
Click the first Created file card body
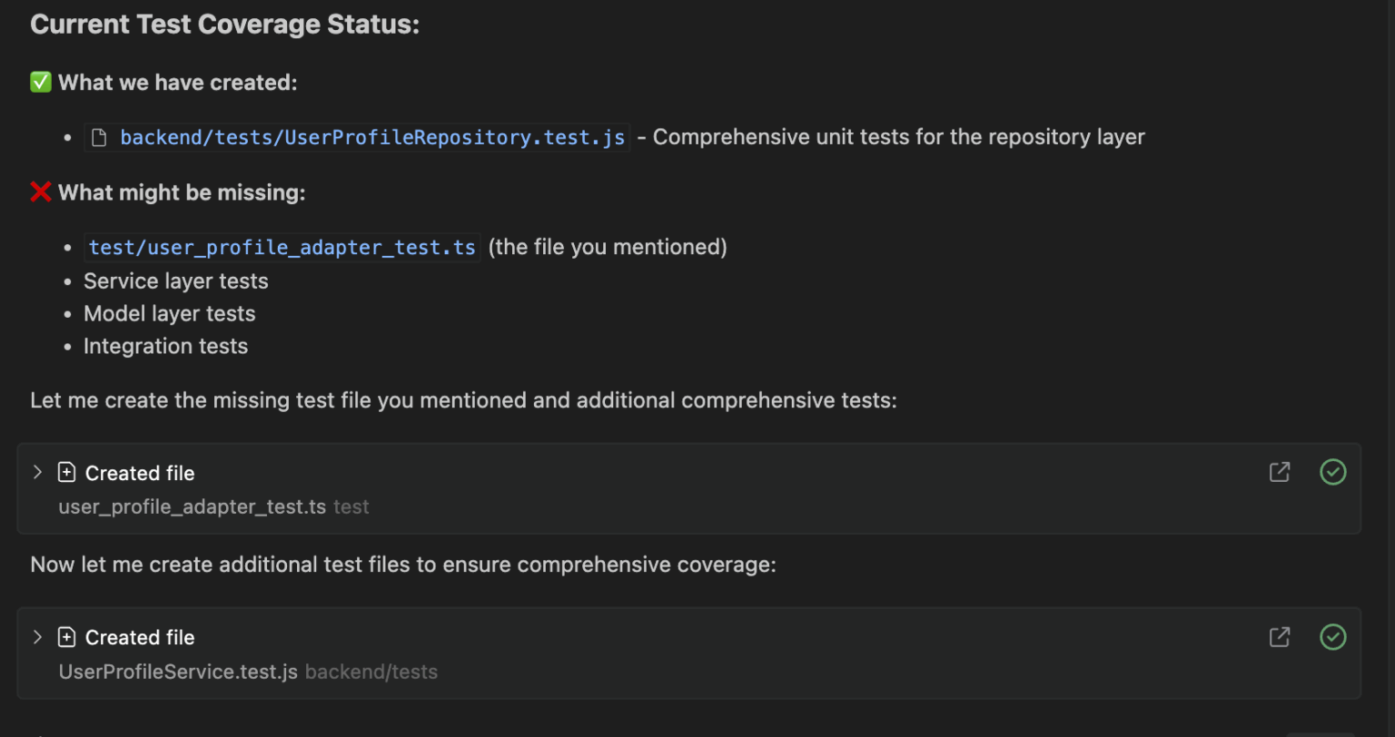(636, 488)
